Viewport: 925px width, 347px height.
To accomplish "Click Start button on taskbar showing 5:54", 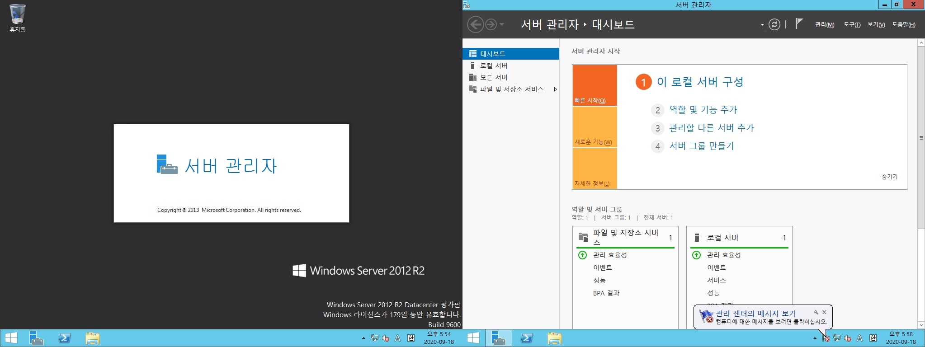I will coord(11,338).
